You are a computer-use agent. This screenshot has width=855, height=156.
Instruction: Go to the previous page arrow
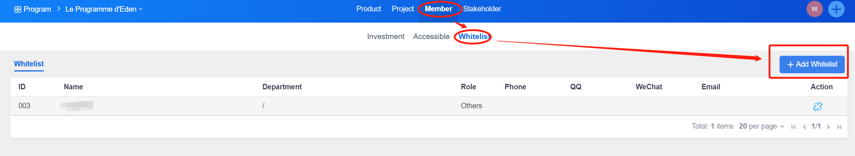[x=804, y=127]
